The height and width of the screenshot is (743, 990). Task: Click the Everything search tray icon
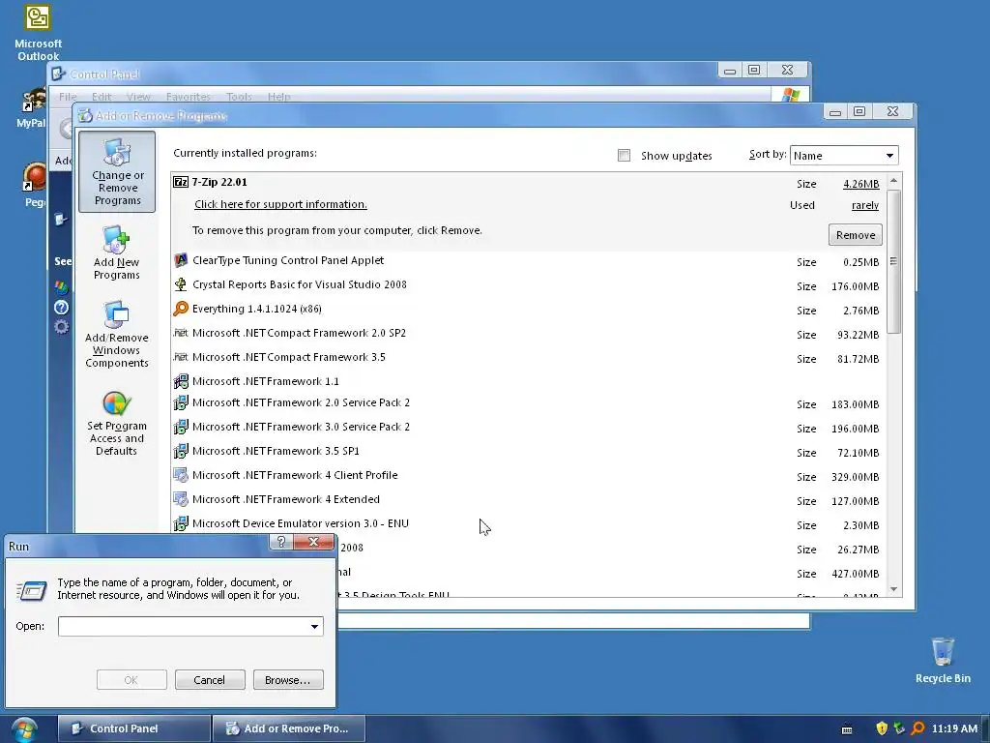(917, 728)
